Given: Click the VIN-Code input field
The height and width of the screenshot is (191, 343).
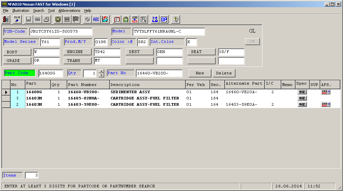Looking at the screenshot, I should [x=61, y=32].
